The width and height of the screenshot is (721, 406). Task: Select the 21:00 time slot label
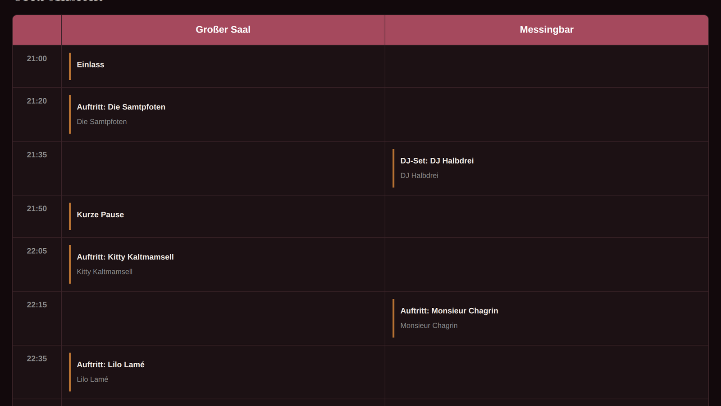click(37, 59)
